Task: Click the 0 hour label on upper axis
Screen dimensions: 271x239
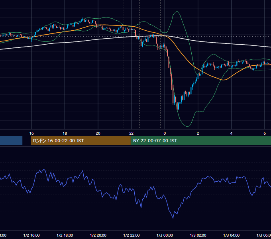Action: [165, 133]
